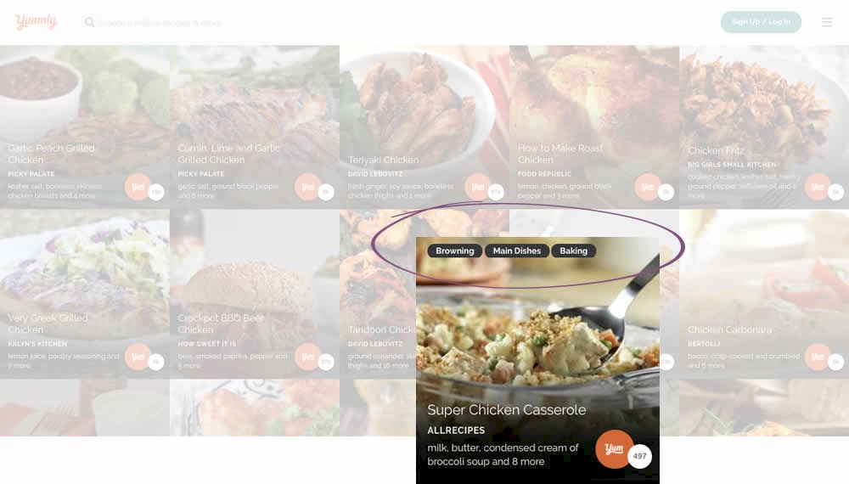Screen dimensions: 849x484
Task: Click Yum button on Very Greek Grilled Chicken
Action: click(138, 357)
